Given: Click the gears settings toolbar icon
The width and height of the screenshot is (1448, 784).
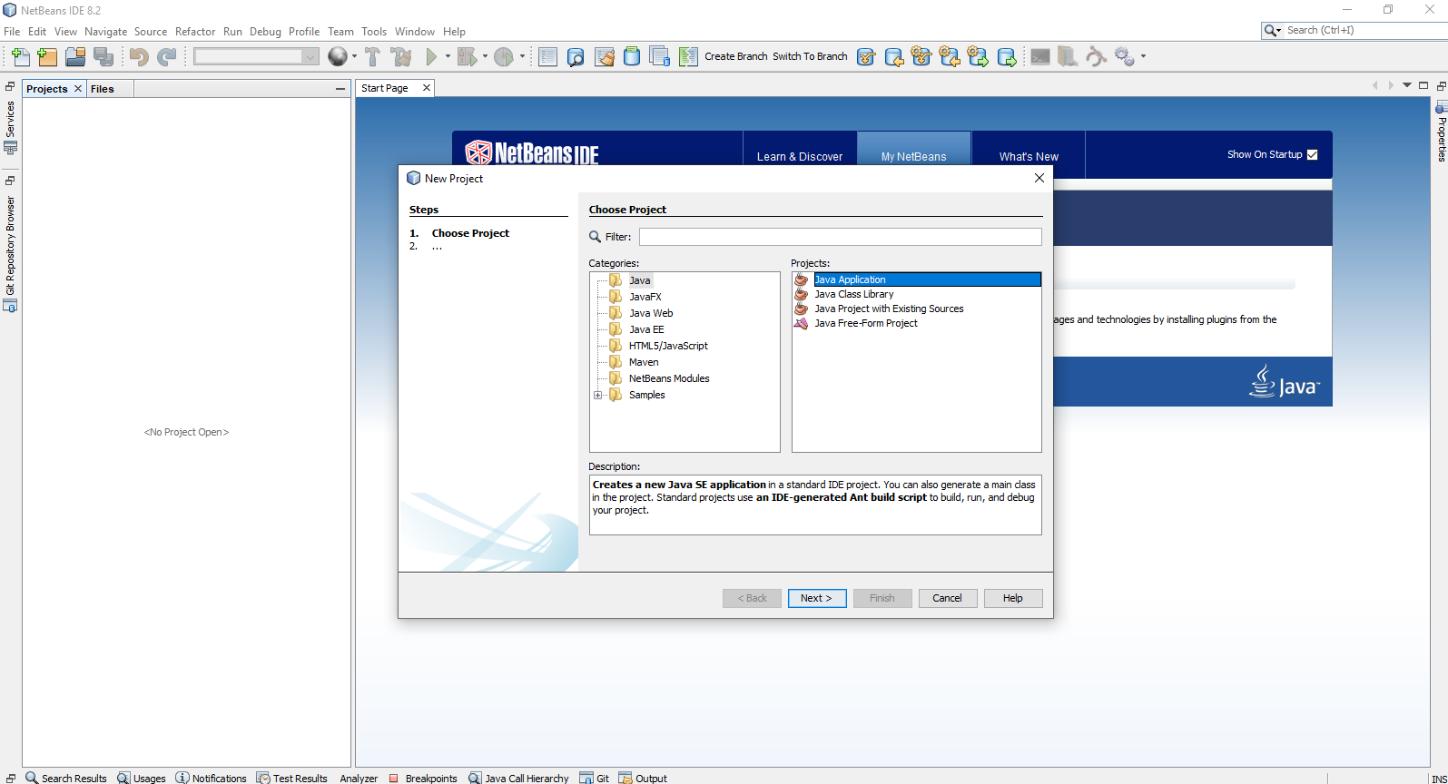Looking at the screenshot, I should [x=1124, y=56].
